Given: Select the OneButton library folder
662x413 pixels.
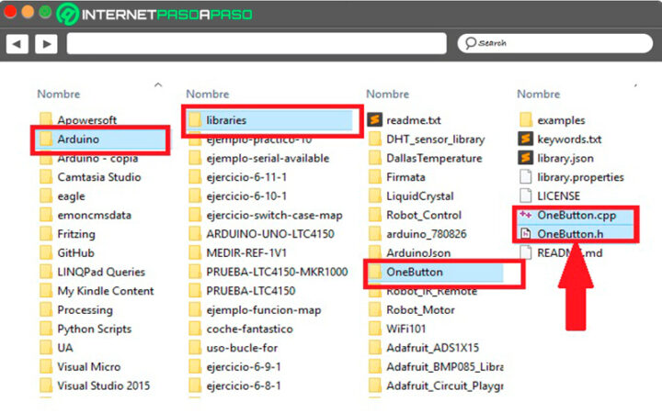Looking at the screenshot, I should pyautogui.click(x=414, y=273).
